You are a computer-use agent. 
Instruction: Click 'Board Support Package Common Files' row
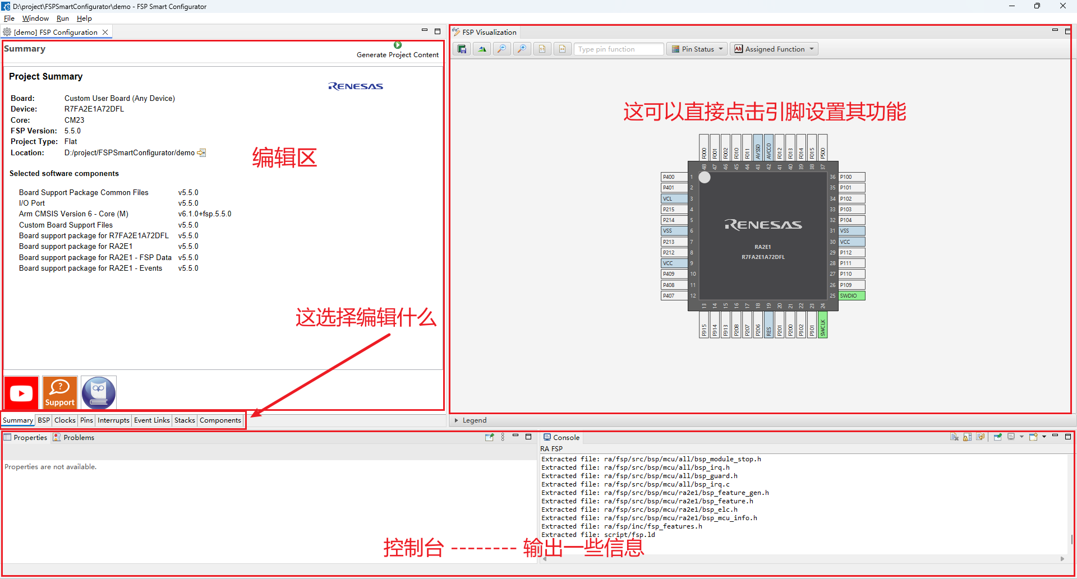point(108,193)
